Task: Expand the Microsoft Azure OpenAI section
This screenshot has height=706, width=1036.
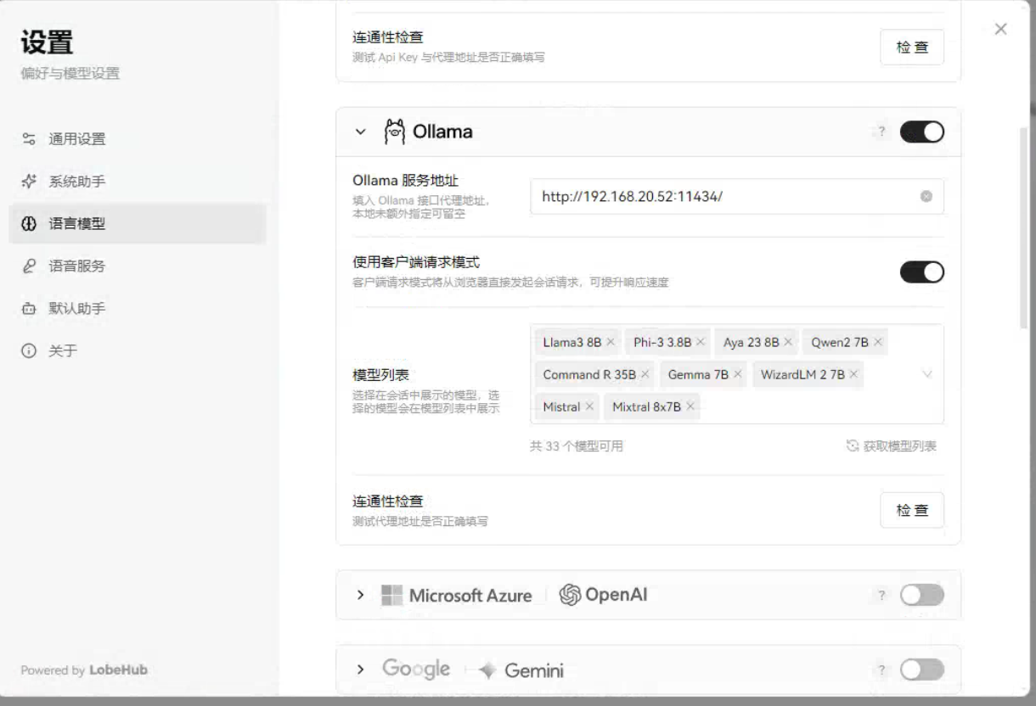Action: 361,595
